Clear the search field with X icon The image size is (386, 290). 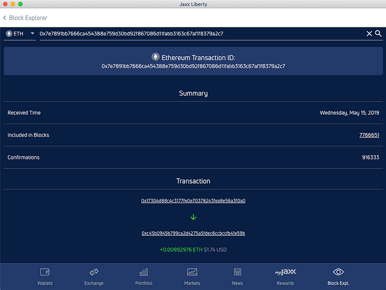369,33
